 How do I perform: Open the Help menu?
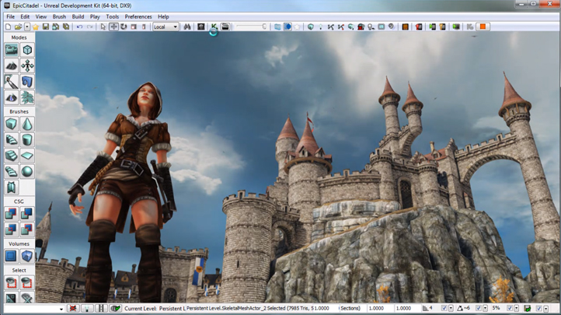163,17
